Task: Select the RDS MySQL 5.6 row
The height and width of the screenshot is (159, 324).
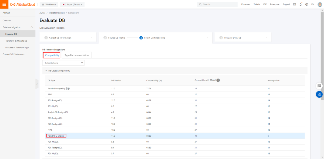Action: (175, 142)
